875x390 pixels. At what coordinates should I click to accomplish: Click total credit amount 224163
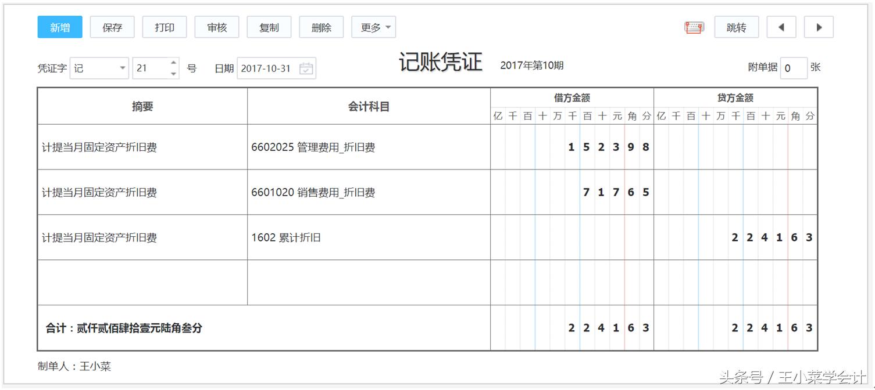(x=735, y=328)
